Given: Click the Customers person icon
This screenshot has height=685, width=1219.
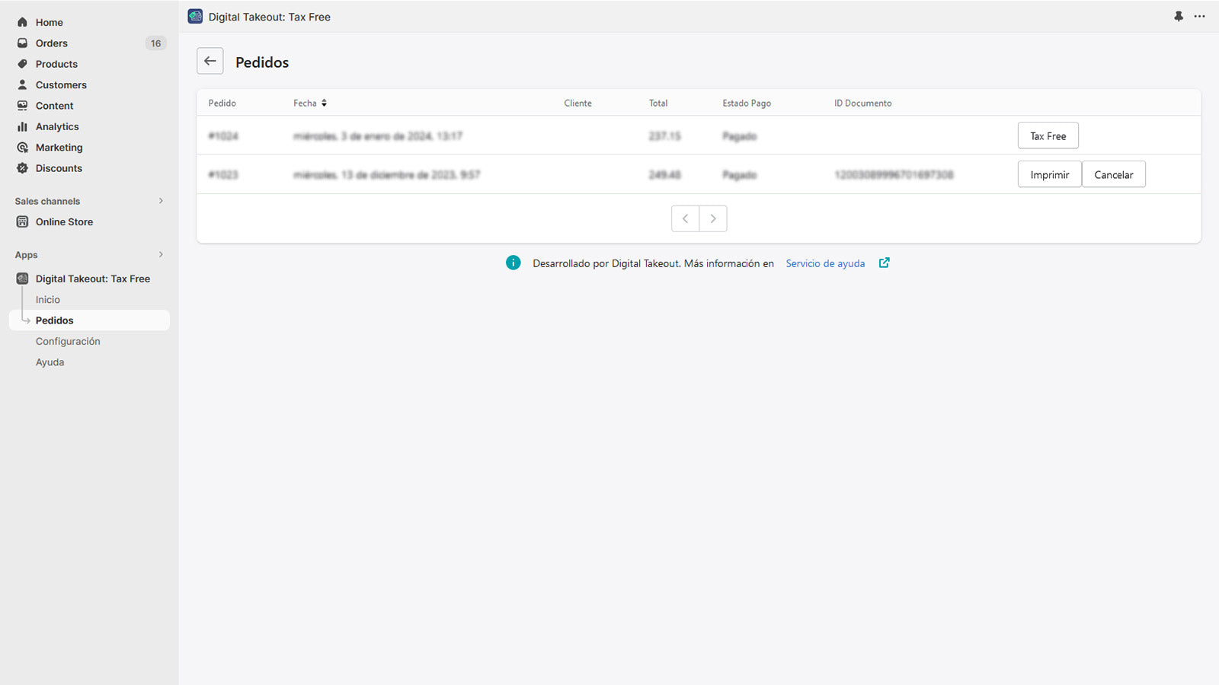Looking at the screenshot, I should (x=22, y=84).
